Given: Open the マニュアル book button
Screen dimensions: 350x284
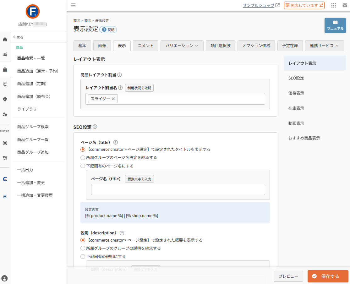Looking at the screenshot, I should point(335,25).
